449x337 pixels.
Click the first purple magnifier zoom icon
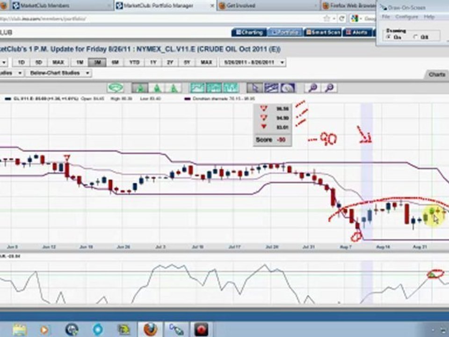313,88
